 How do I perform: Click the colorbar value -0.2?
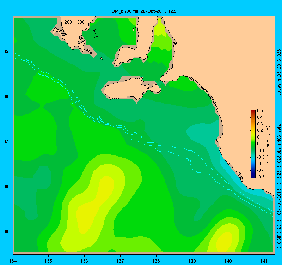pos(260,157)
